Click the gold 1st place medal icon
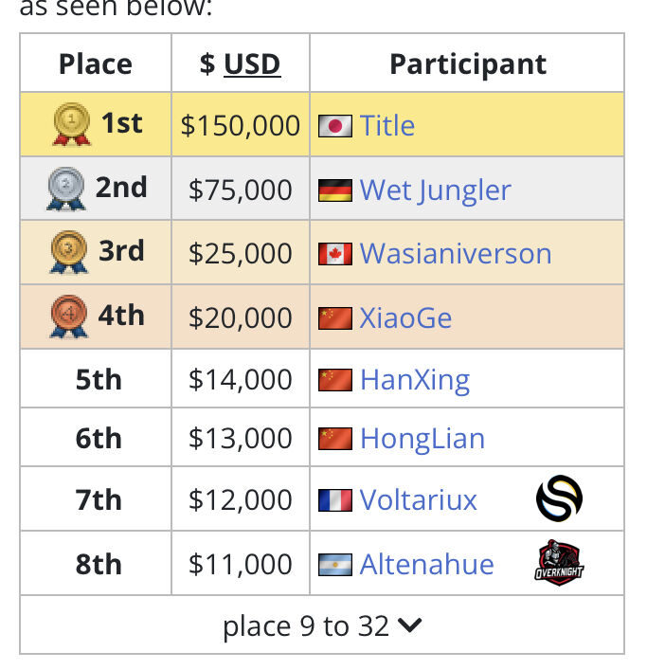Screen dimensions: 665x670 click(x=72, y=124)
